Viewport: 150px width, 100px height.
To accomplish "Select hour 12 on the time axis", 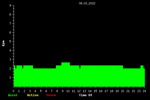I will tap(79, 91).
